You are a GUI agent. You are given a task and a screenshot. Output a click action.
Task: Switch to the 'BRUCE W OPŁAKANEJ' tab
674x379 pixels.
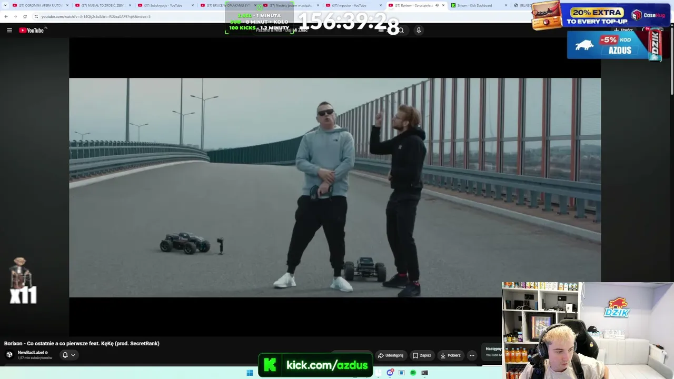click(x=228, y=5)
